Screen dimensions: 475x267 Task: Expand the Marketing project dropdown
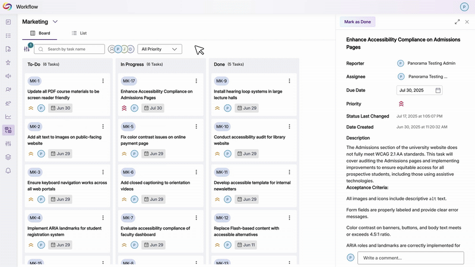point(55,22)
